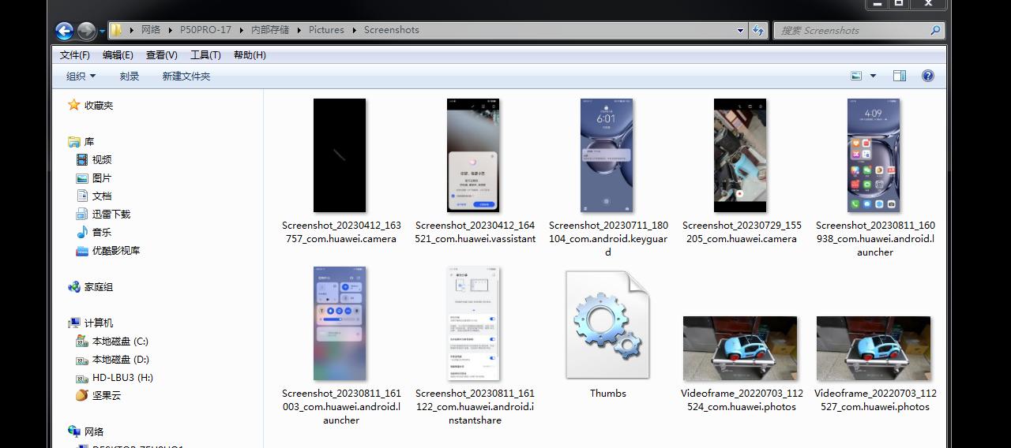
Task: Open the 工具(T) menu
Action: click(x=205, y=55)
